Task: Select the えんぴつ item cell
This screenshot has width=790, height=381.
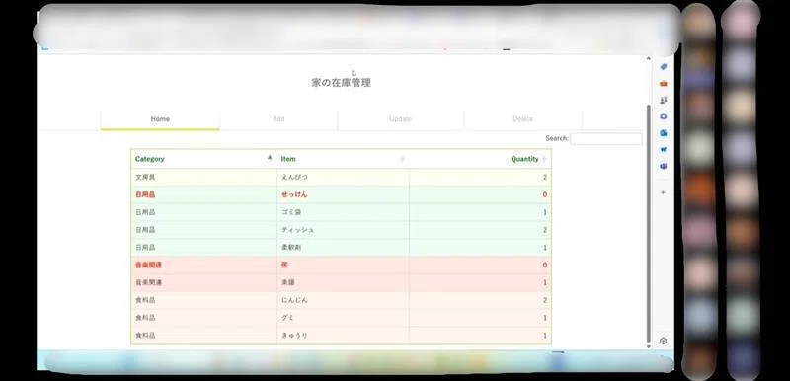Action: pyautogui.click(x=343, y=177)
